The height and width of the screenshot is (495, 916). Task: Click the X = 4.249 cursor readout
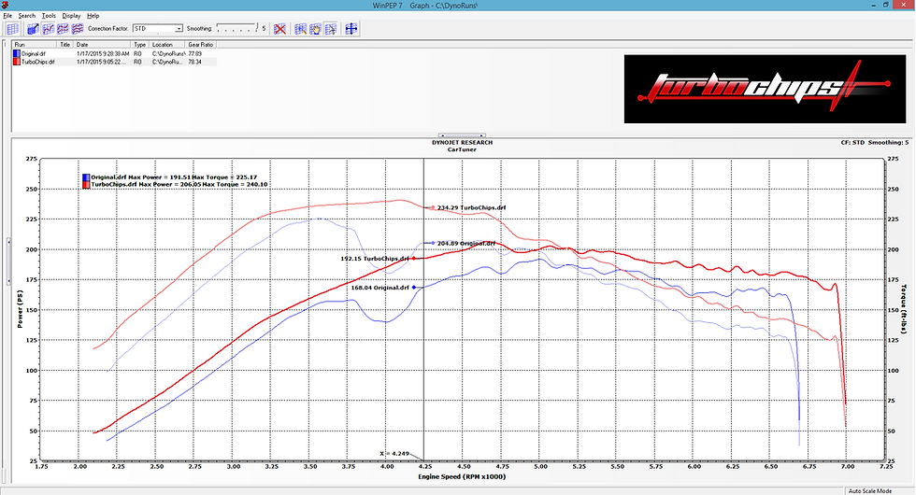click(x=394, y=454)
